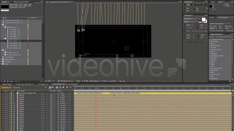Screen dimensions: 234x131
Task: Toggle the From Current Time checkbox
Action: [x=210, y=31]
